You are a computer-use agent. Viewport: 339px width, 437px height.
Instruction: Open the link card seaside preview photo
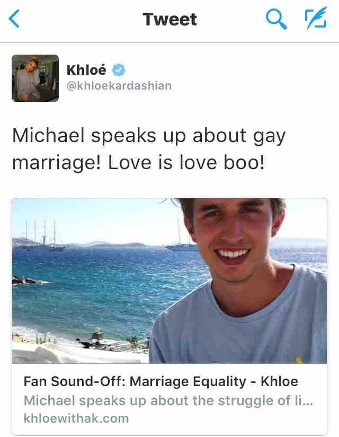tap(169, 281)
